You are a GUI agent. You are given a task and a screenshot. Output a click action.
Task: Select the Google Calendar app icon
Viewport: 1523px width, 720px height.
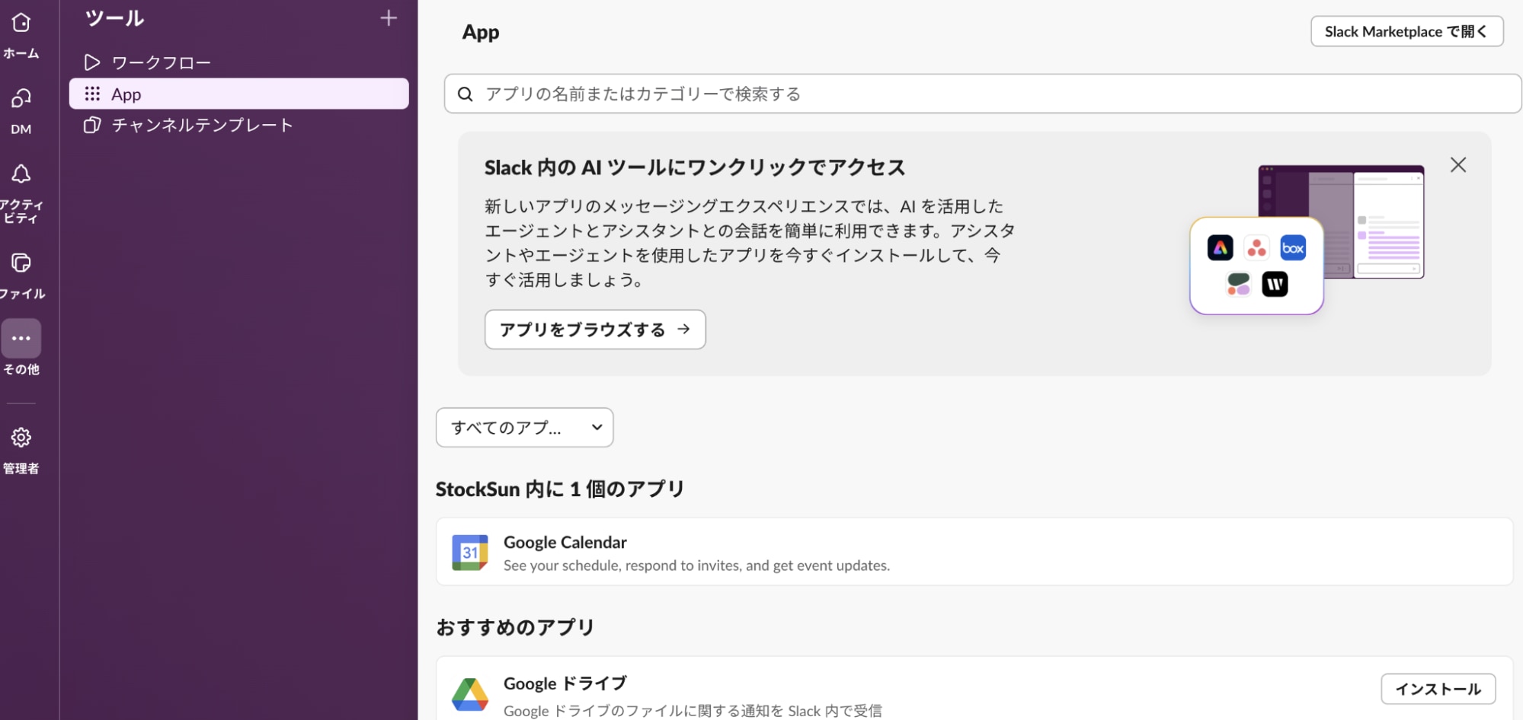(x=470, y=552)
